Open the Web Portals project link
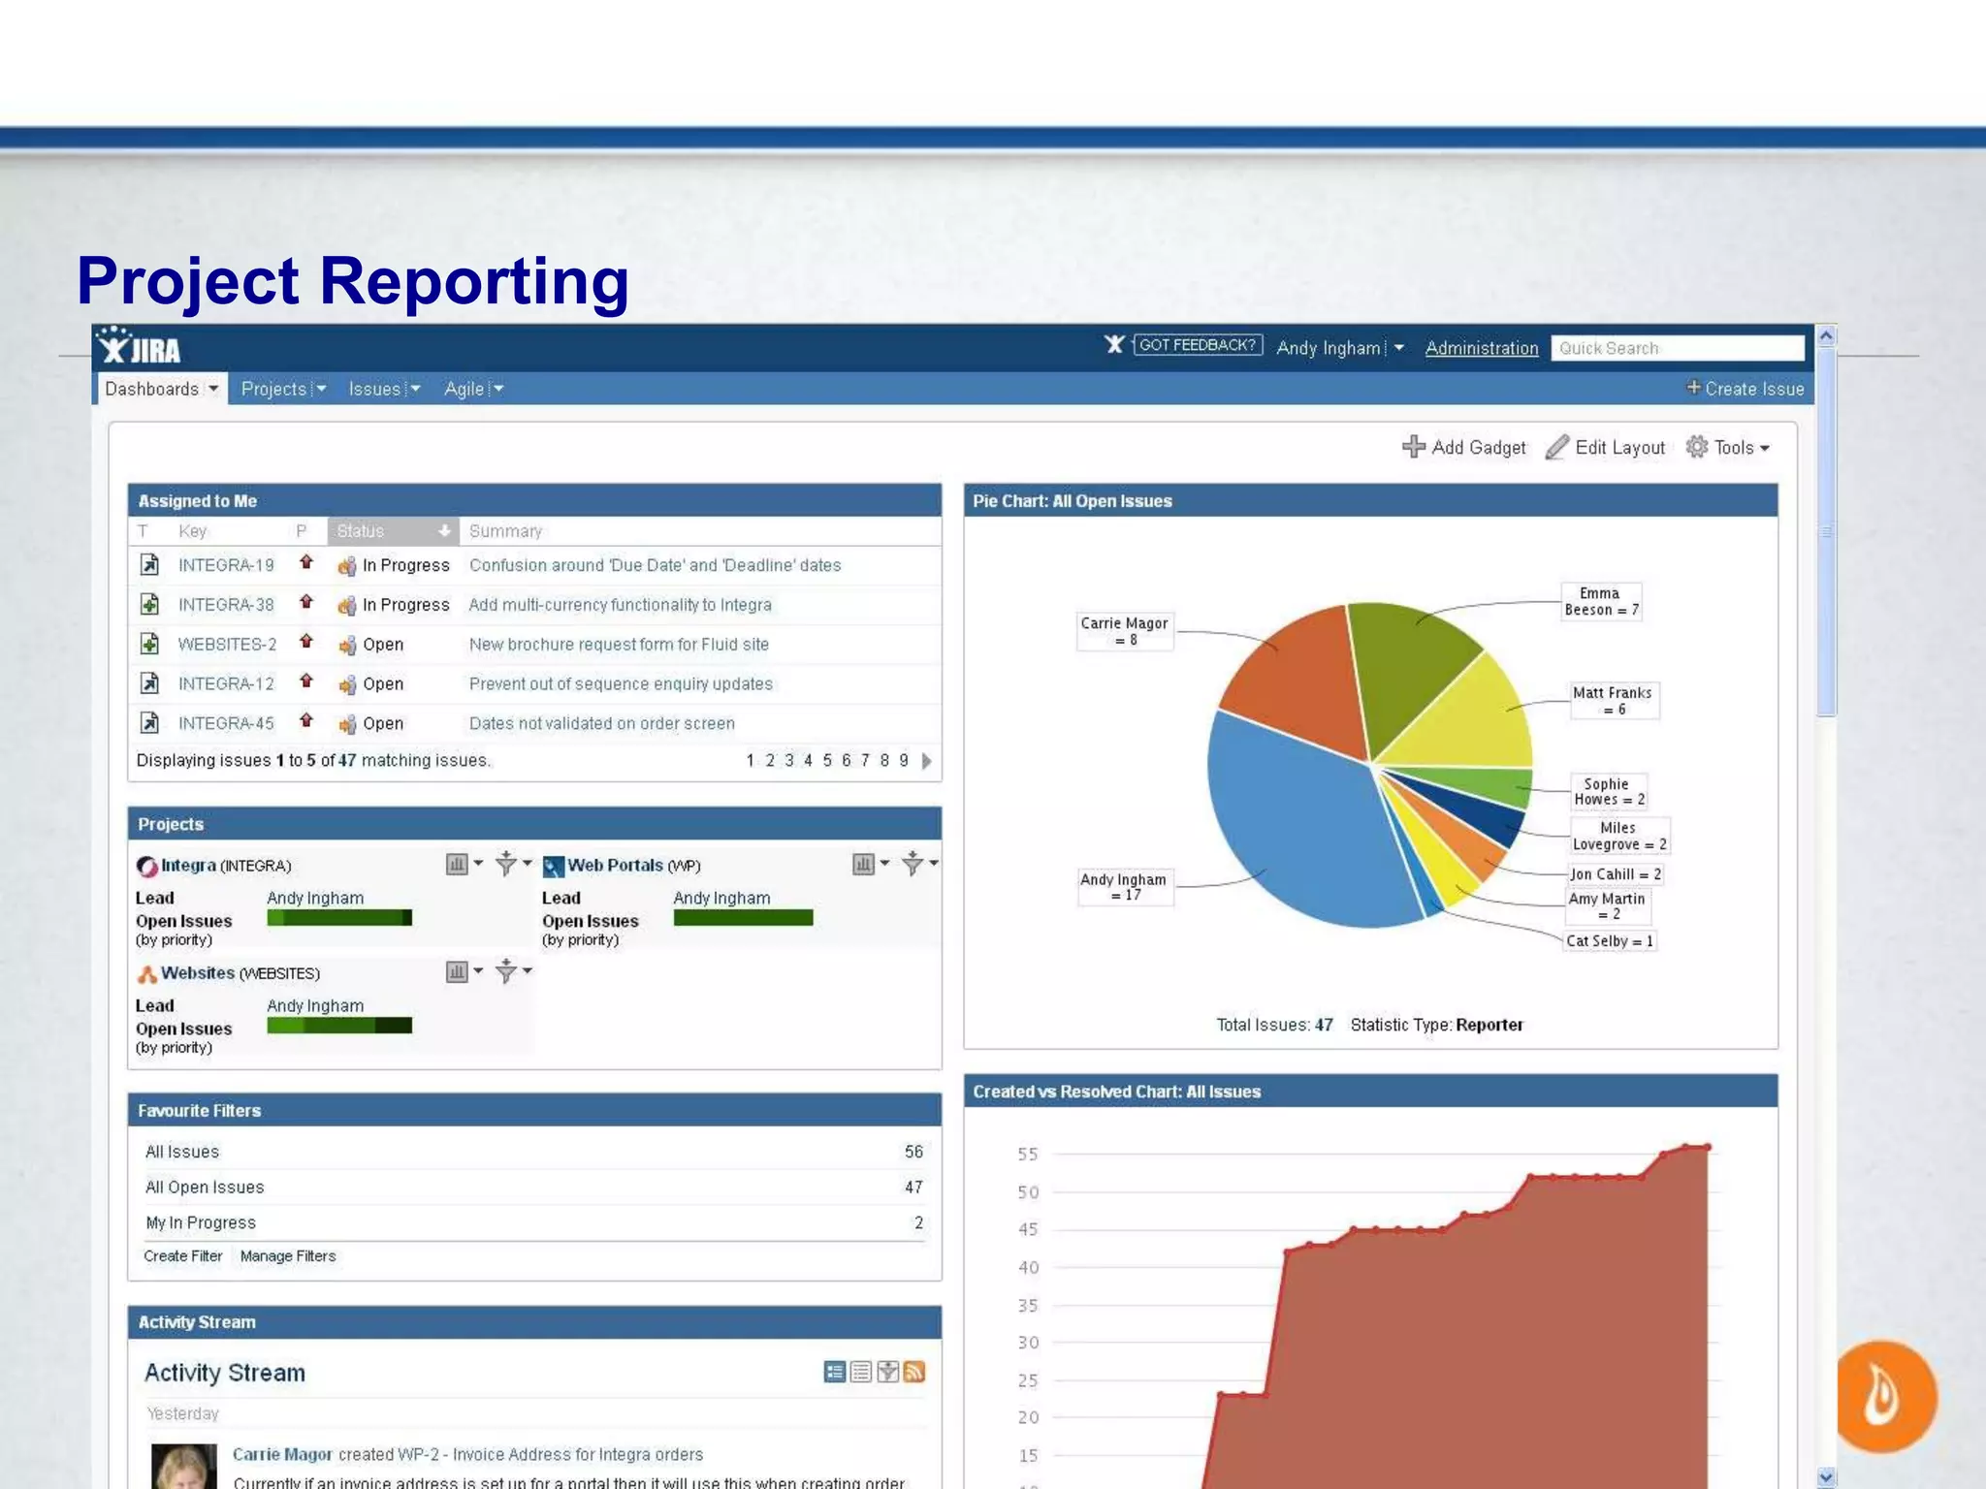1986x1489 pixels. click(x=615, y=865)
